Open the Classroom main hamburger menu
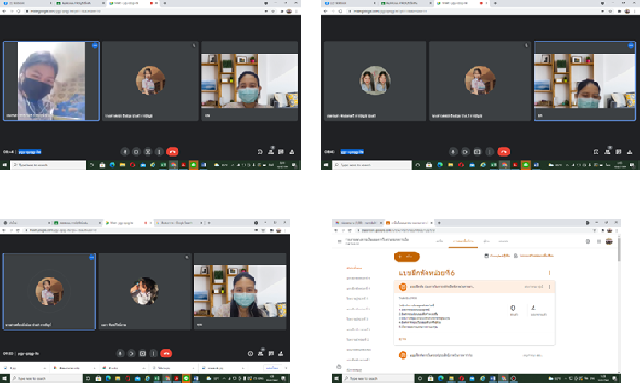 point(338,241)
